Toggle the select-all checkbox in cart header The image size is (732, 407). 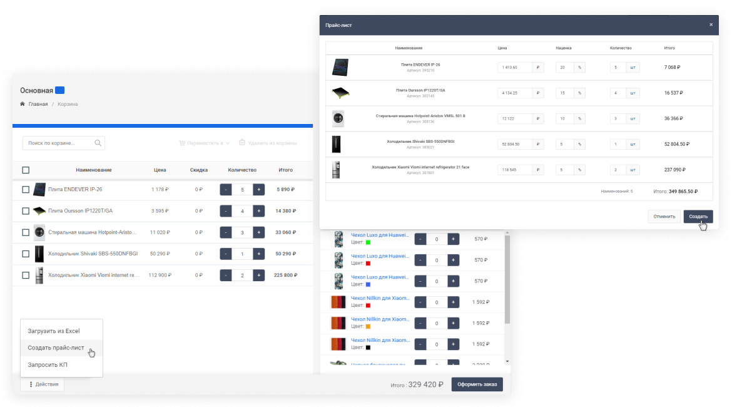point(26,170)
